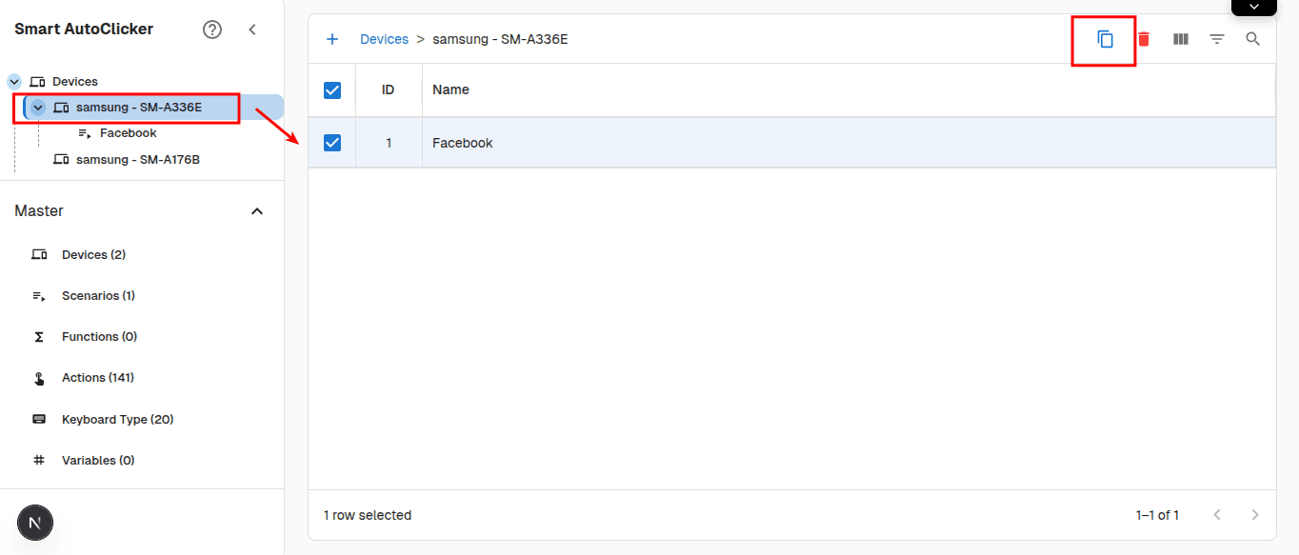Open the filter list icon

1217,39
